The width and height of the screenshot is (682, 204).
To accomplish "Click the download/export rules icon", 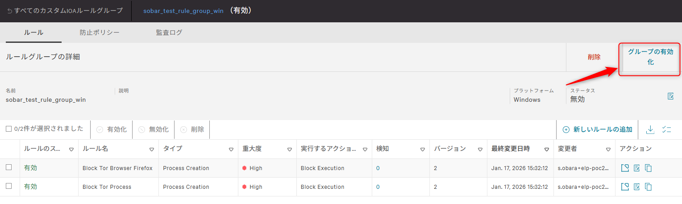I will pos(650,129).
